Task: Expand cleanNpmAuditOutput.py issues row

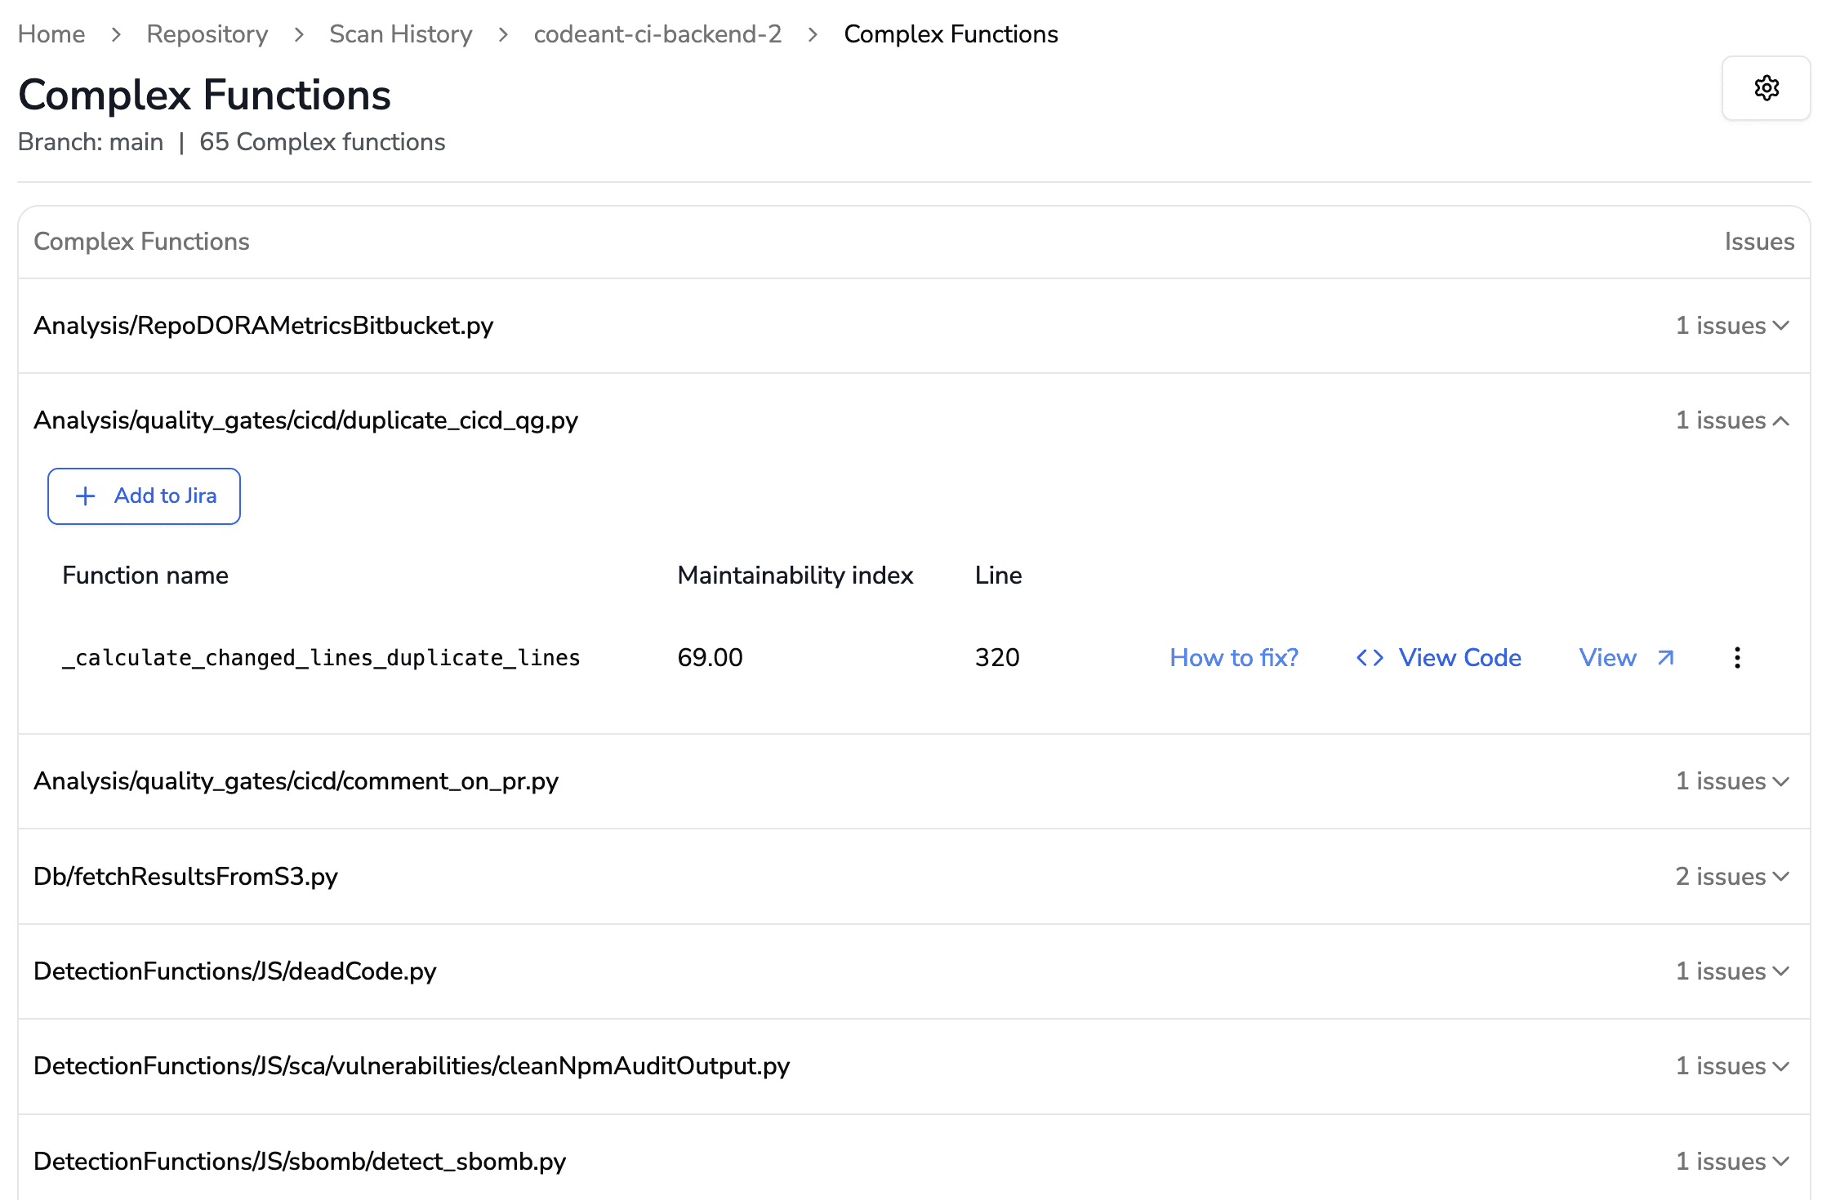Action: pyautogui.click(x=1781, y=1066)
